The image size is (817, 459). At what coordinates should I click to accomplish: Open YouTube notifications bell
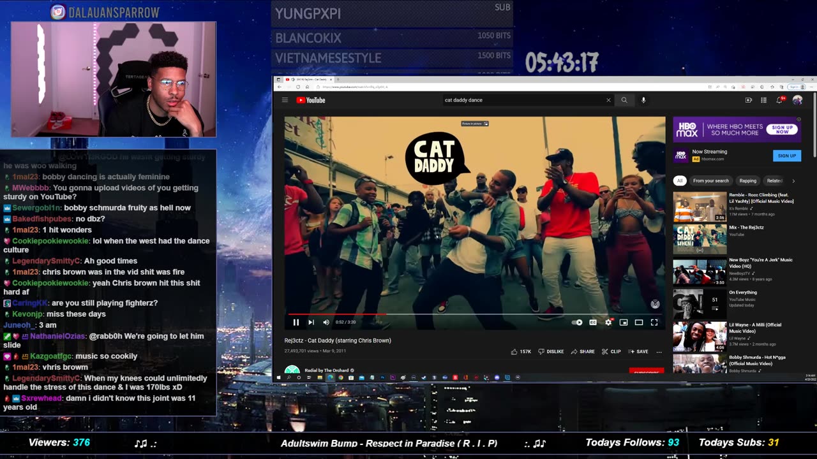(x=779, y=100)
